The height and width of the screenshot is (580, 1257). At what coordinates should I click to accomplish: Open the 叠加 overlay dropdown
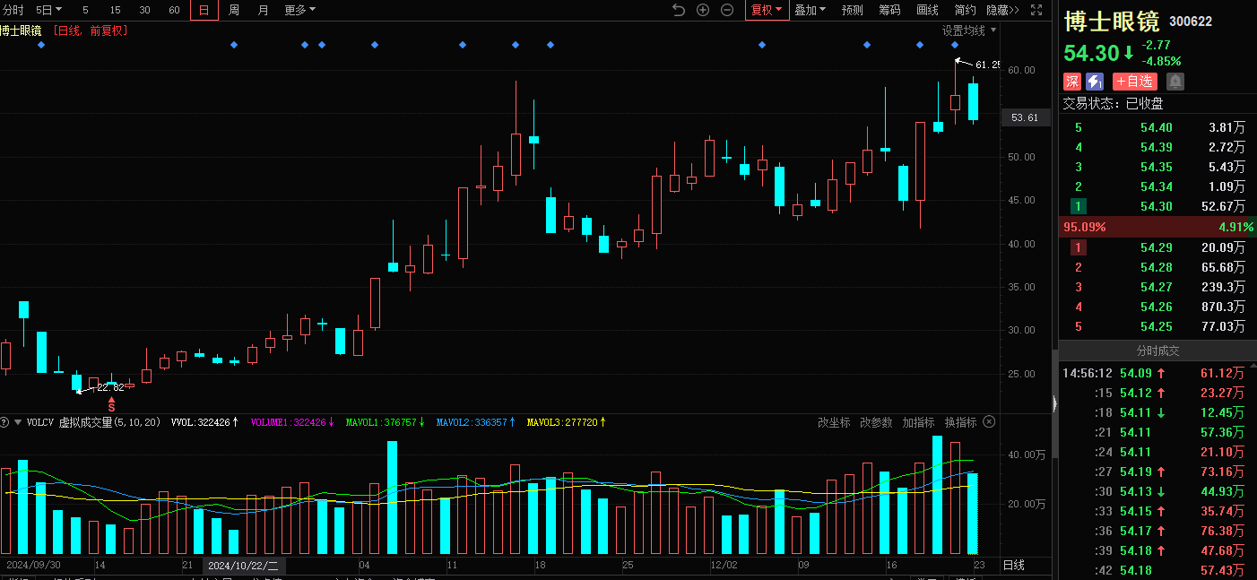tap(810, 10)
